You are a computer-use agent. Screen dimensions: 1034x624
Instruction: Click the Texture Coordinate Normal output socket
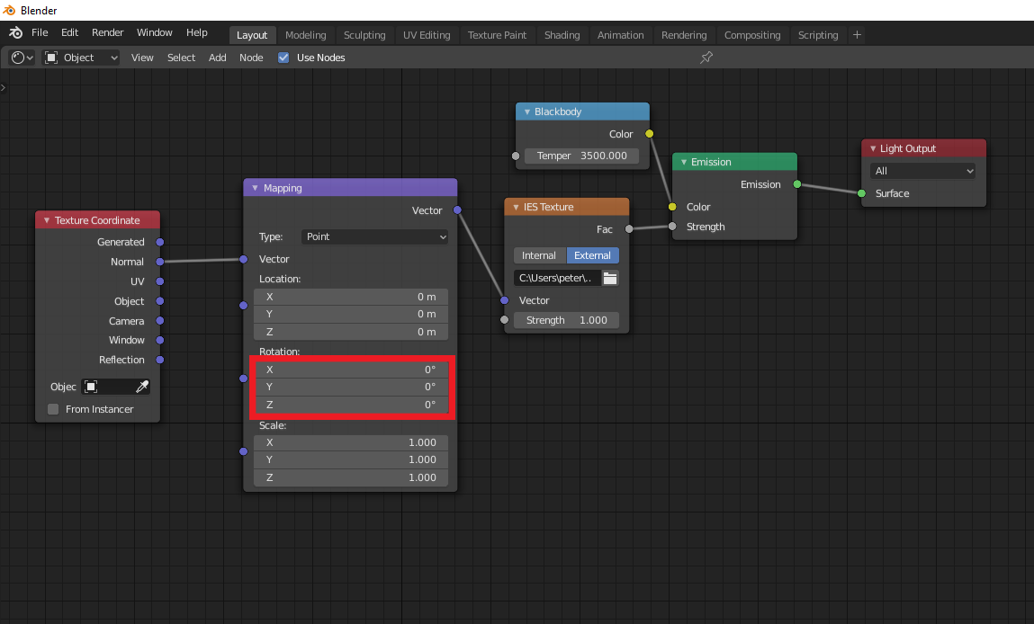pos(159,262)
